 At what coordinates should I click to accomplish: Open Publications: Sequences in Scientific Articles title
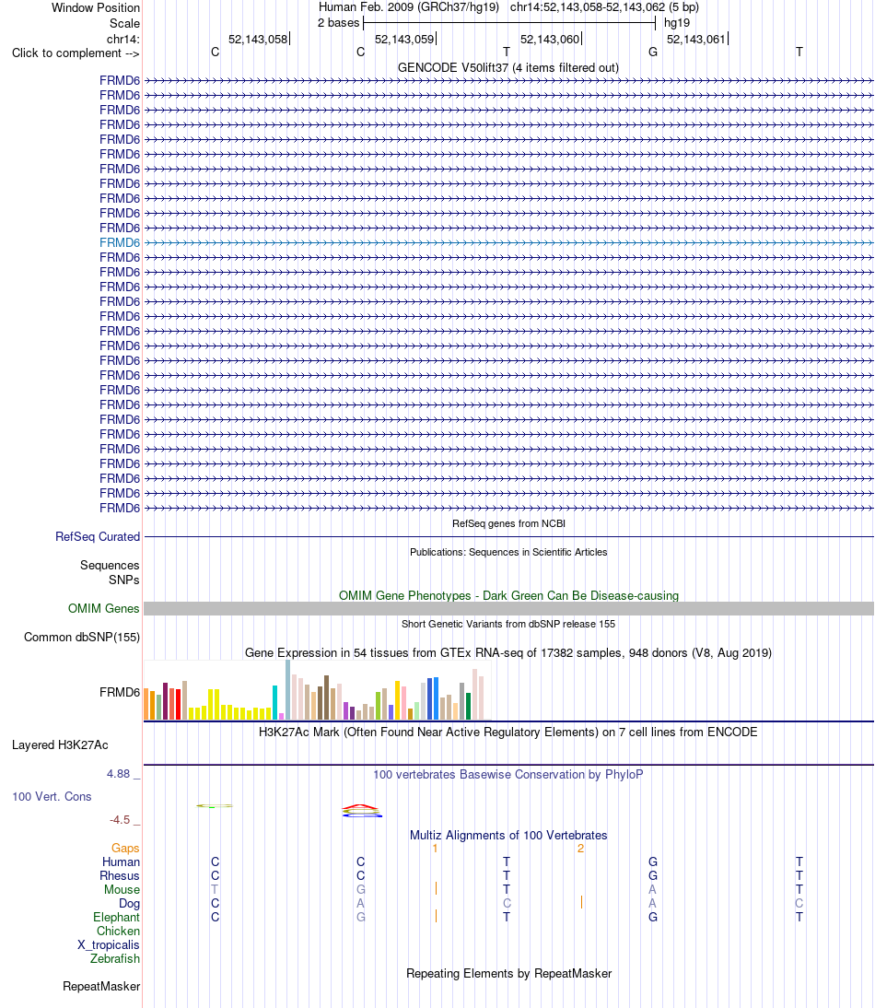click(508, 552)
